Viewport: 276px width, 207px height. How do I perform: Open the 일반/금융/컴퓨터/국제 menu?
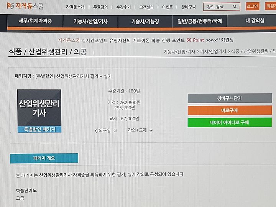(x=200, y=21)
